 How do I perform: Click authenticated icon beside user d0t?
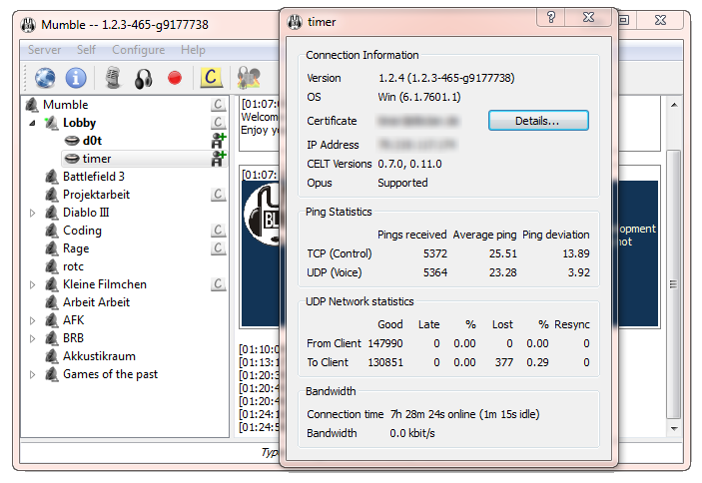(x=219, y=141)
